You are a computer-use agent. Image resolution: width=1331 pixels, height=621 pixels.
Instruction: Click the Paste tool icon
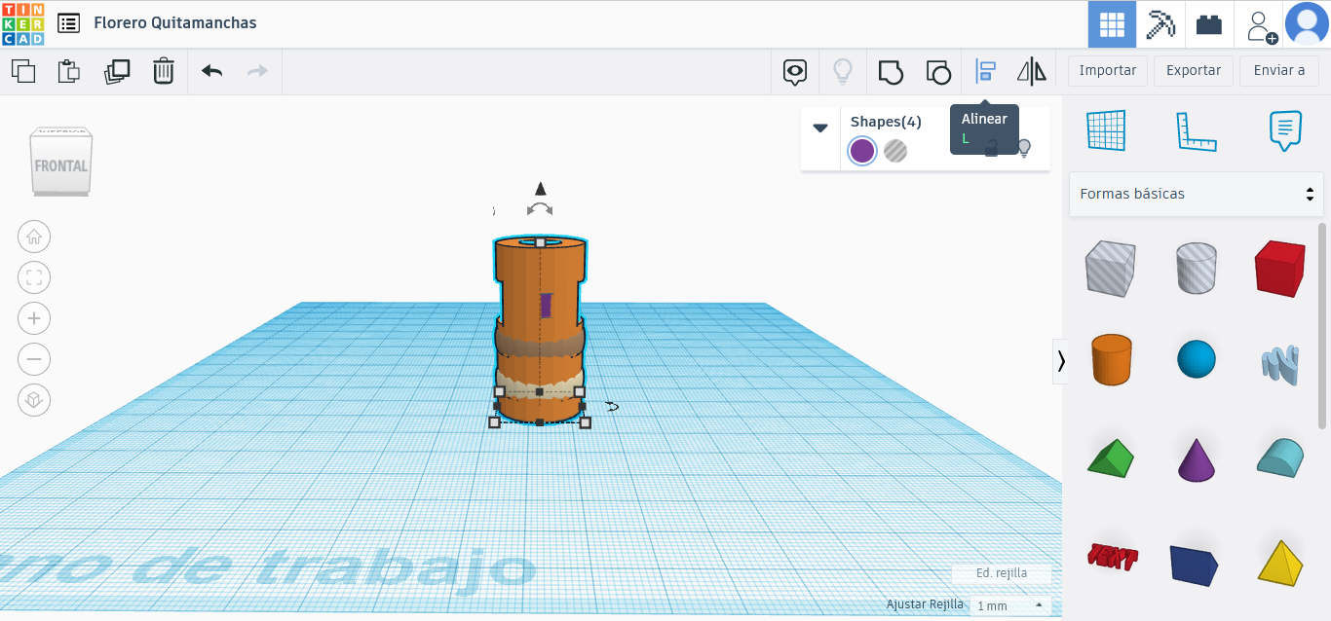pyautogui.click(x=69, y=71)
